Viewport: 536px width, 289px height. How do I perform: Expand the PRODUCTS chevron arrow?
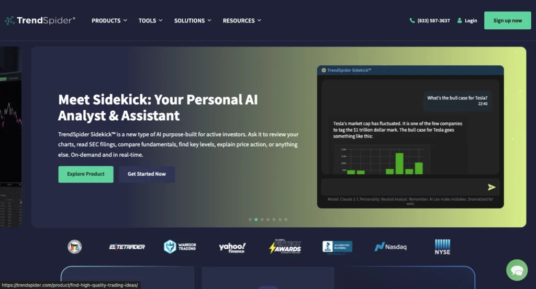[125, 20]
